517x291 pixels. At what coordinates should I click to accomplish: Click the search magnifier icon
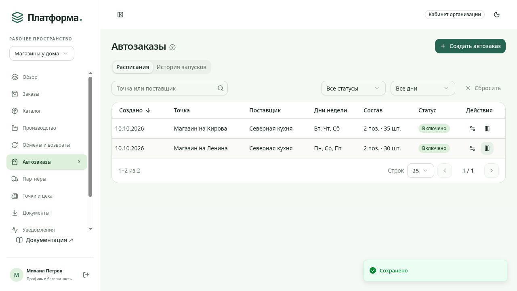click(221, 88)
